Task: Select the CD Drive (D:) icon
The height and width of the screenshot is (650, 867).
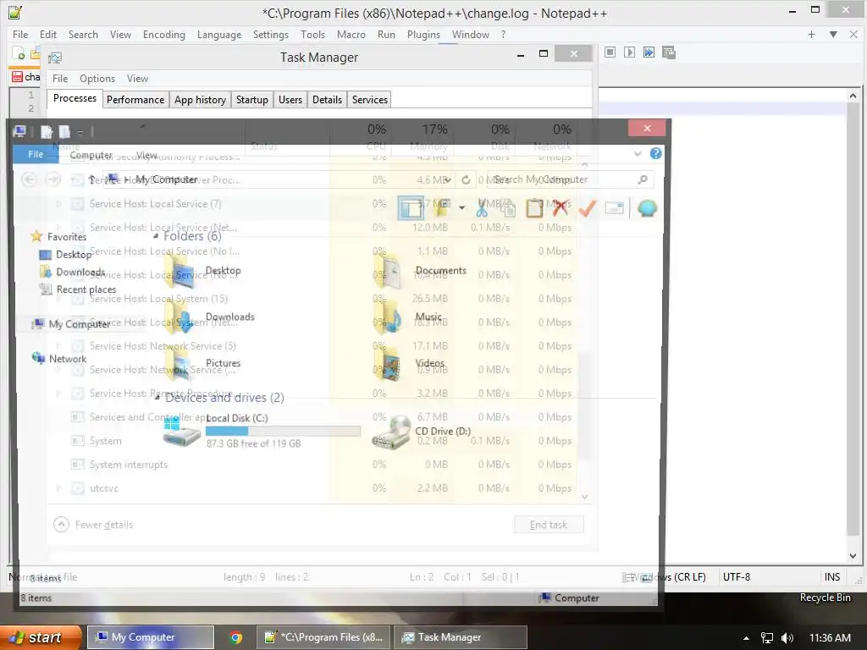Action: [391, 431]
